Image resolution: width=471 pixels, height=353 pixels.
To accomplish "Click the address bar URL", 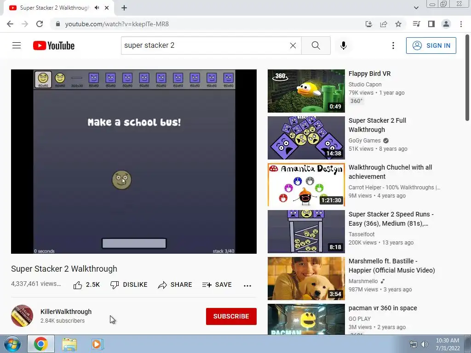I will coord(117,24).
